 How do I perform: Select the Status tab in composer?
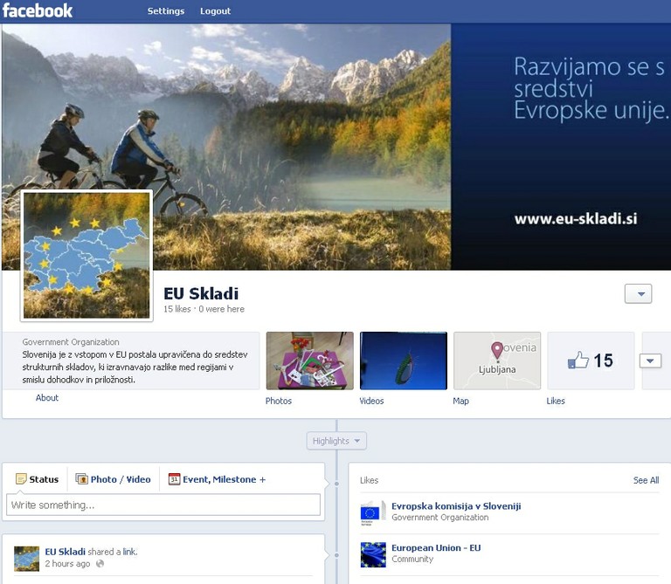(x=38, y=479)
